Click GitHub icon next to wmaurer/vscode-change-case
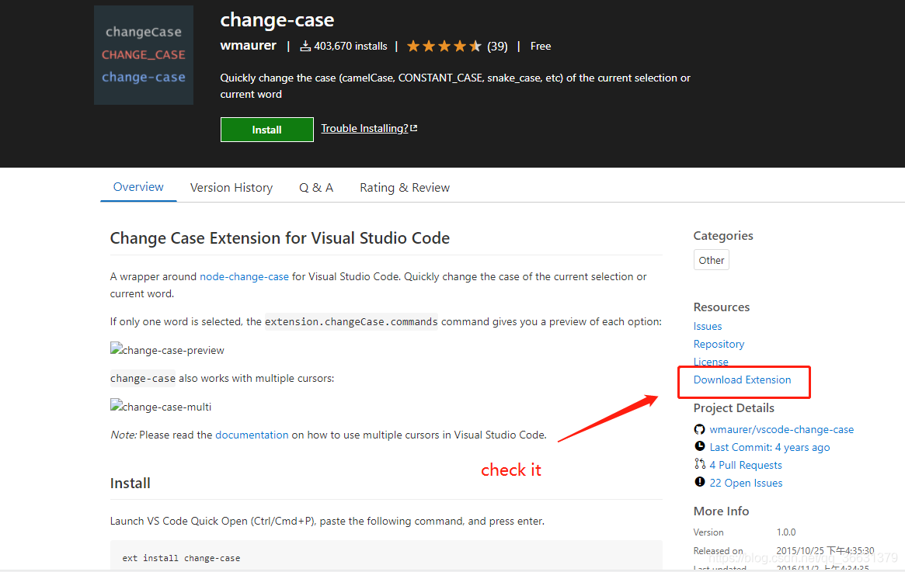 click(699, 429)
